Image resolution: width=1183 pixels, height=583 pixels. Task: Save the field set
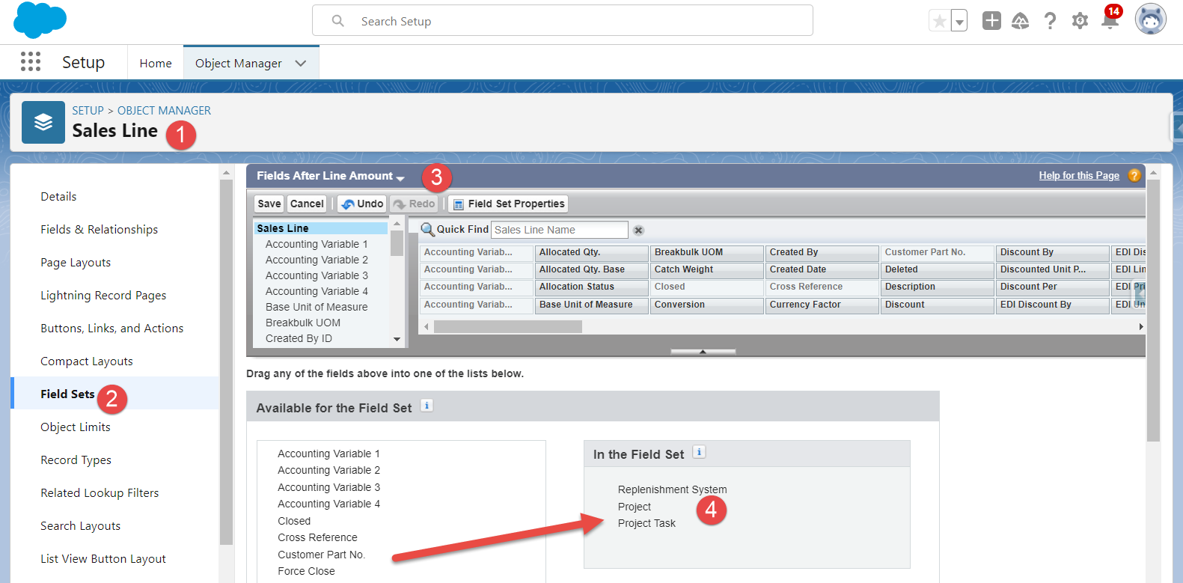click(x=269, y=204)
